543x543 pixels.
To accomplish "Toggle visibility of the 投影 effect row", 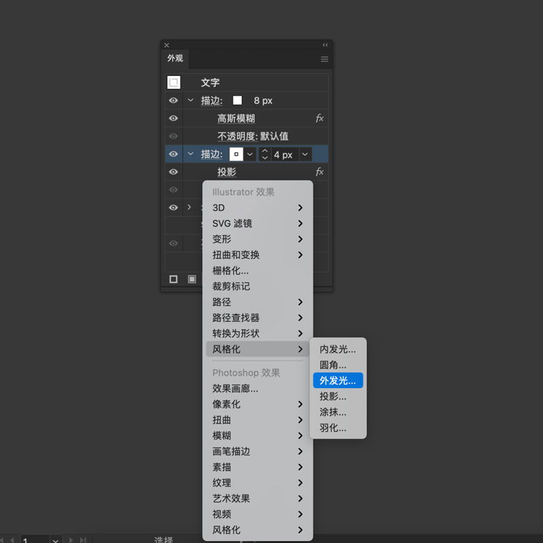I will pos(174,172).
